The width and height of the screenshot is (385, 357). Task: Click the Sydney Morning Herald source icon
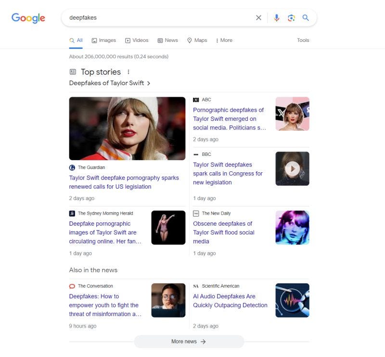point(72,213)
